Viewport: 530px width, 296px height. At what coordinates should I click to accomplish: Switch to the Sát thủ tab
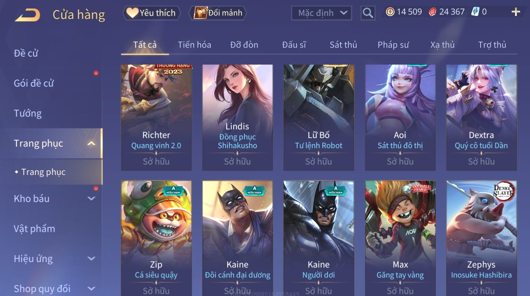click(x=343, y=45)
